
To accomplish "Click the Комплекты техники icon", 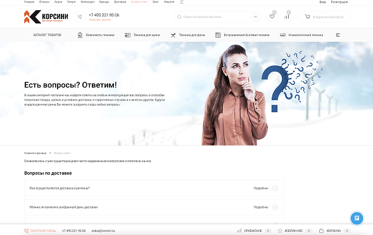I will pyautogui.click(x=80, y=35).
